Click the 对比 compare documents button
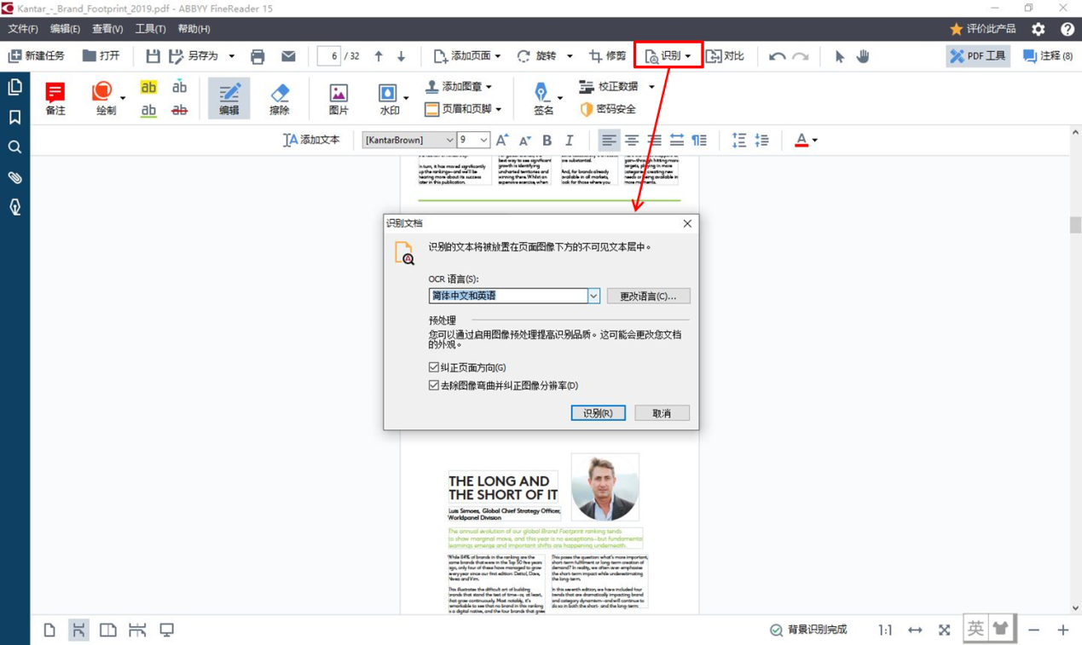 [725, 56]
